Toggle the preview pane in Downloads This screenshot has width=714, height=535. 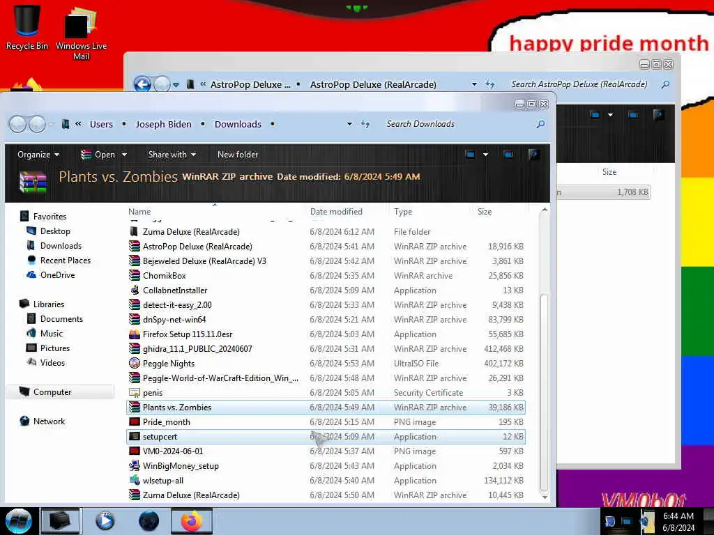(508, 155)
